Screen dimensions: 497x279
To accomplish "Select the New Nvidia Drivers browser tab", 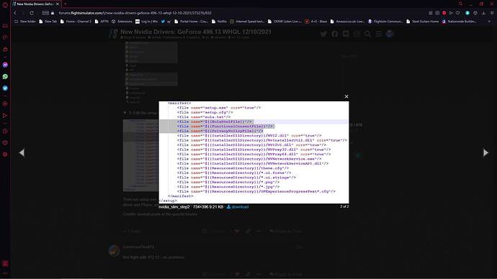I will pyautogui.click(x=35, y=4).
